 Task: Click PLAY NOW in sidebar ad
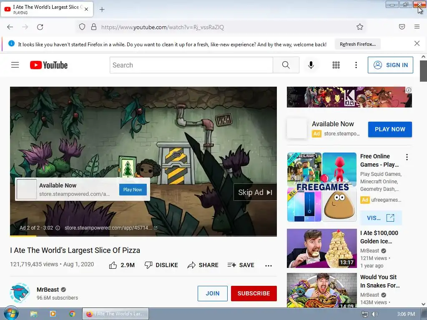pos(390,129)
